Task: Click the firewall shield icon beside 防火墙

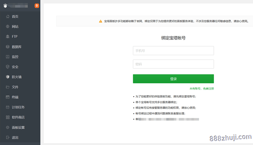Action: [x=8, y=77]
